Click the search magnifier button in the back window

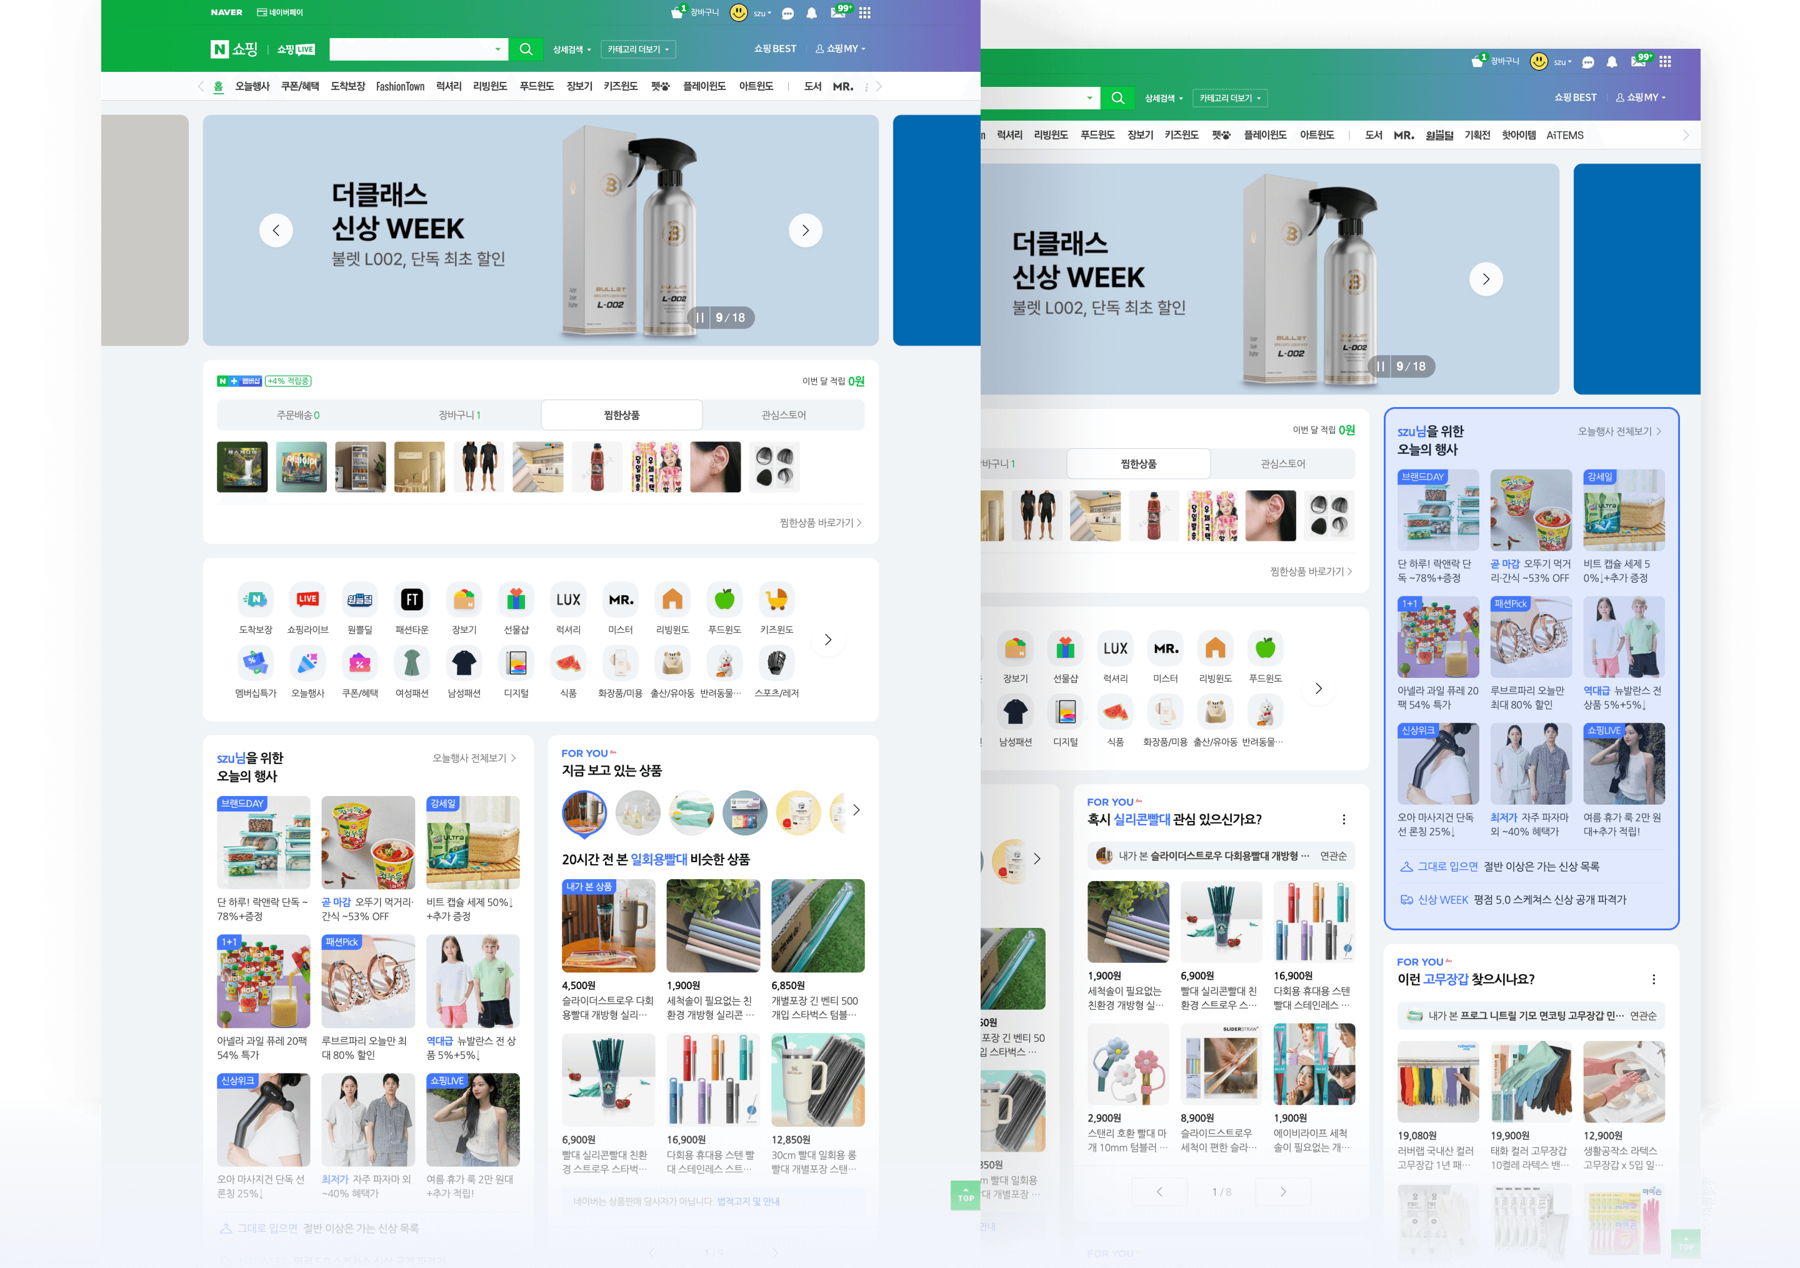coord(1118,98)
